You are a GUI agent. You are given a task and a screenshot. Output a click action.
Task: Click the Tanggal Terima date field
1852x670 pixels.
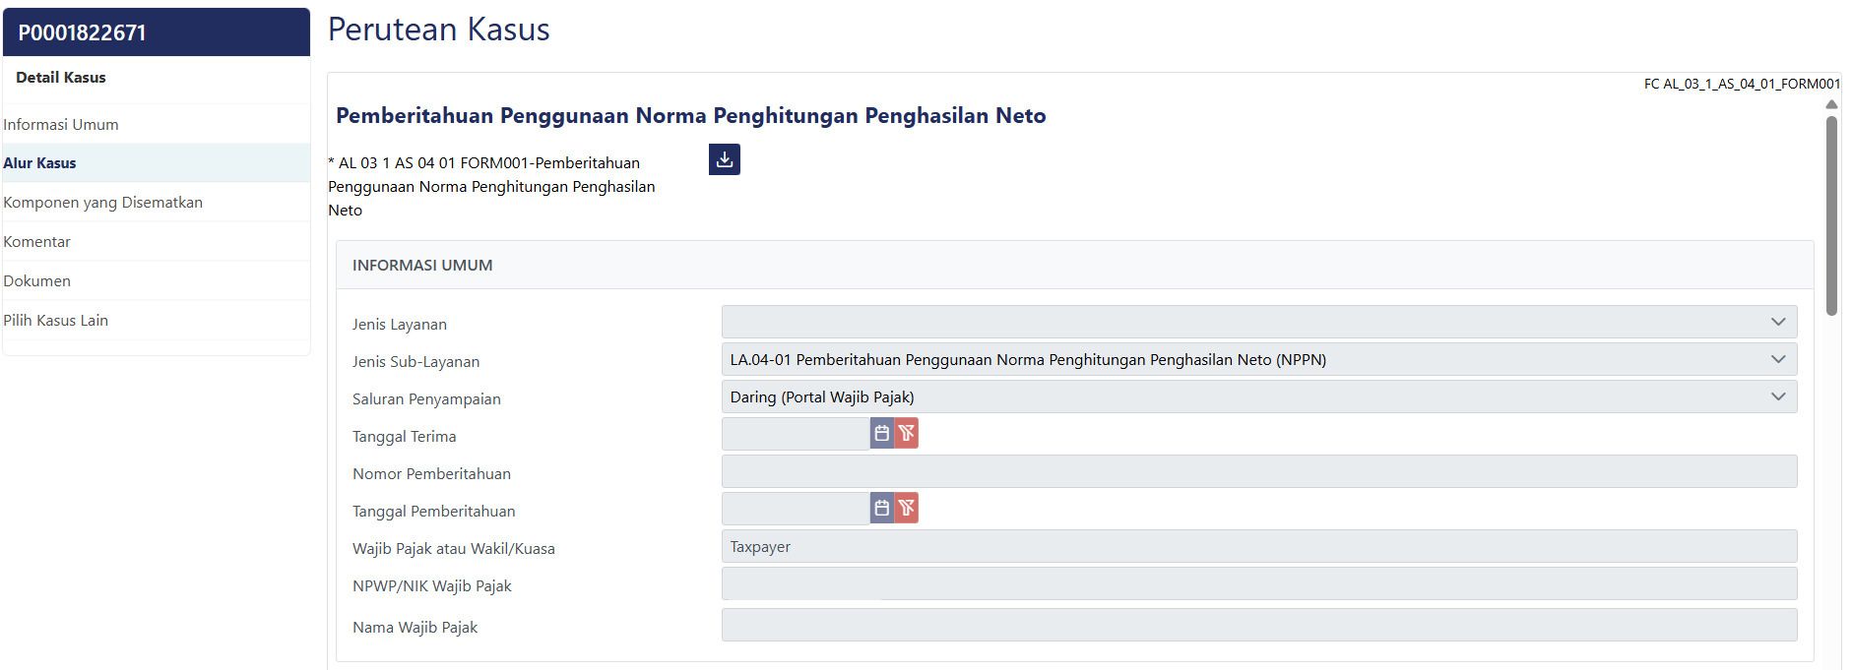coord(795,434)
